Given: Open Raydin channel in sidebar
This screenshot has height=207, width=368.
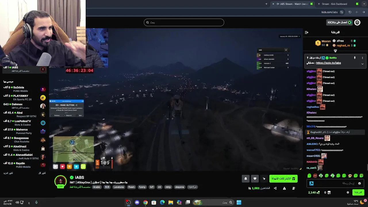Looking at the screenshot, I should (x=24, y=165).
